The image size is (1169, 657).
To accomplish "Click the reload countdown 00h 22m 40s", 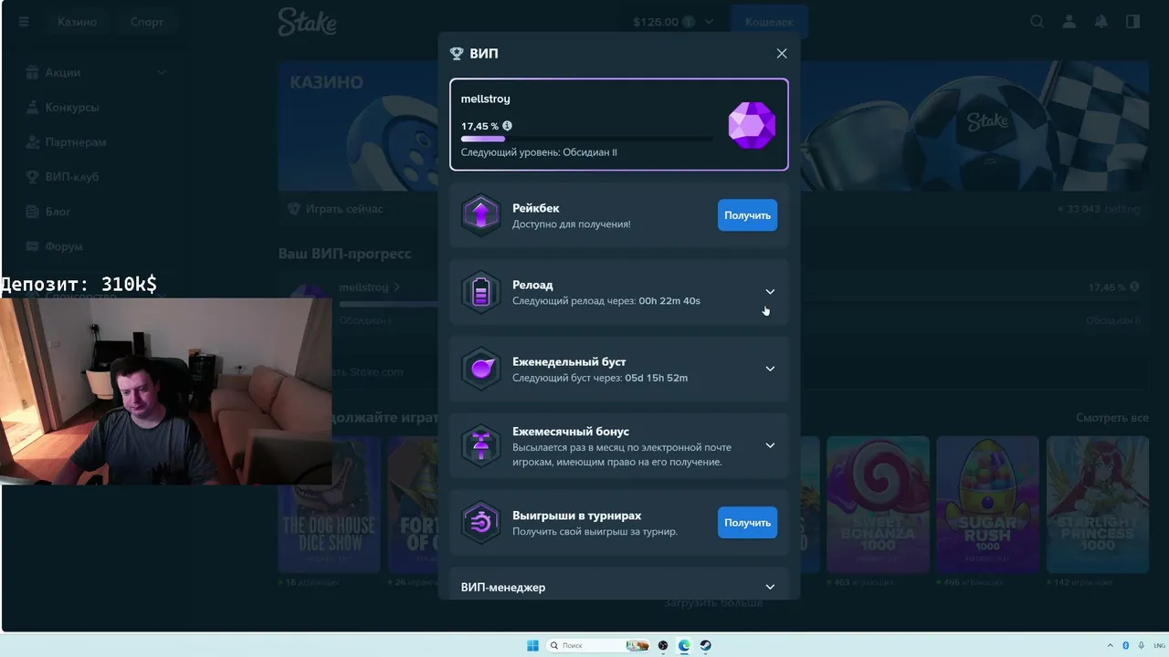I will pos(669,300).
